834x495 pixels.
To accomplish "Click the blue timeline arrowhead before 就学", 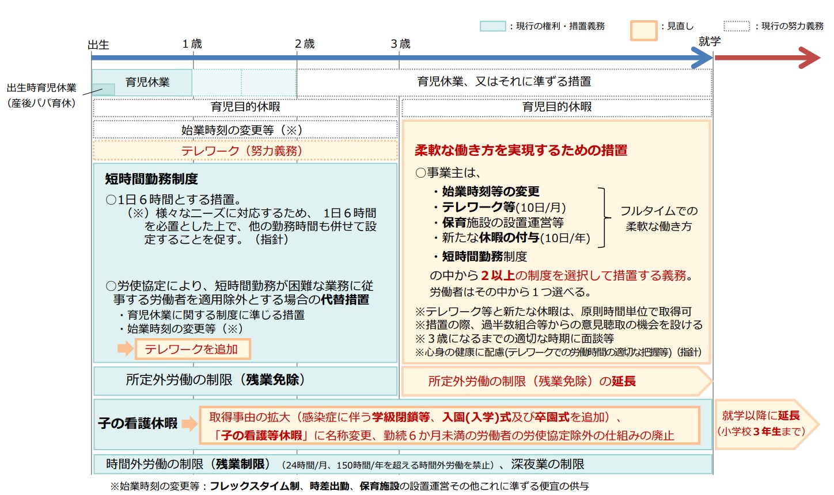I will tap(702, 57).
